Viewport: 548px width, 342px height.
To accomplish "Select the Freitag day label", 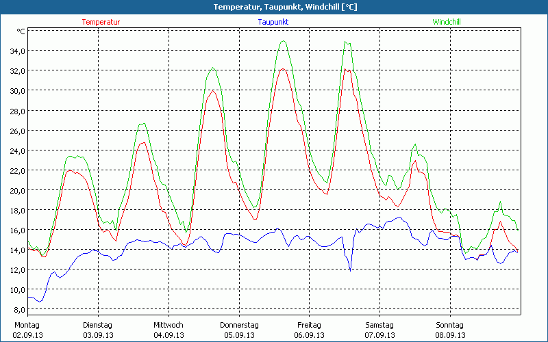I will point(309,325).
